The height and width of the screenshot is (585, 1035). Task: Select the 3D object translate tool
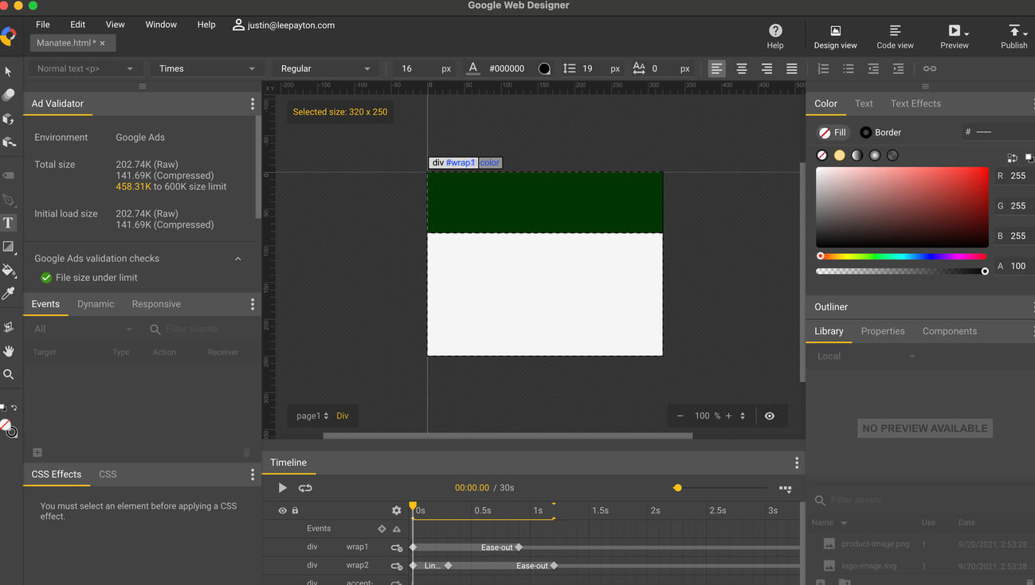tap(9, 142)
